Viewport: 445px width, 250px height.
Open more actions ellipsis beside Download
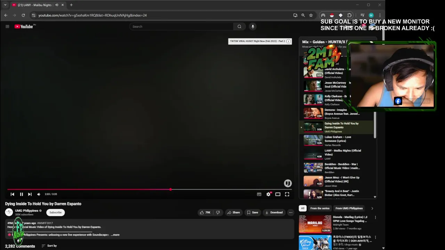[291, 212]
